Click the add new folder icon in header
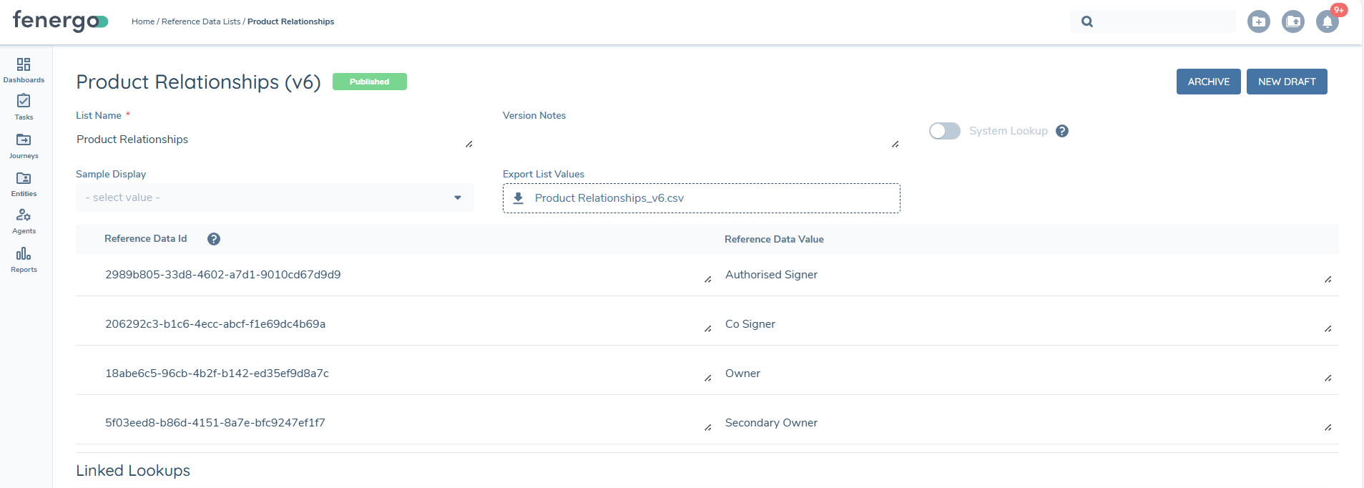 point(1259,21)
